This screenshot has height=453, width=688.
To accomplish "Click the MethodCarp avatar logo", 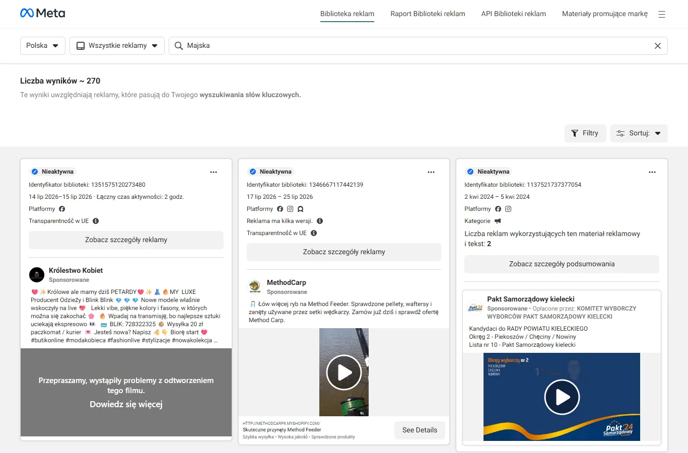I will [x=255, y=287].
